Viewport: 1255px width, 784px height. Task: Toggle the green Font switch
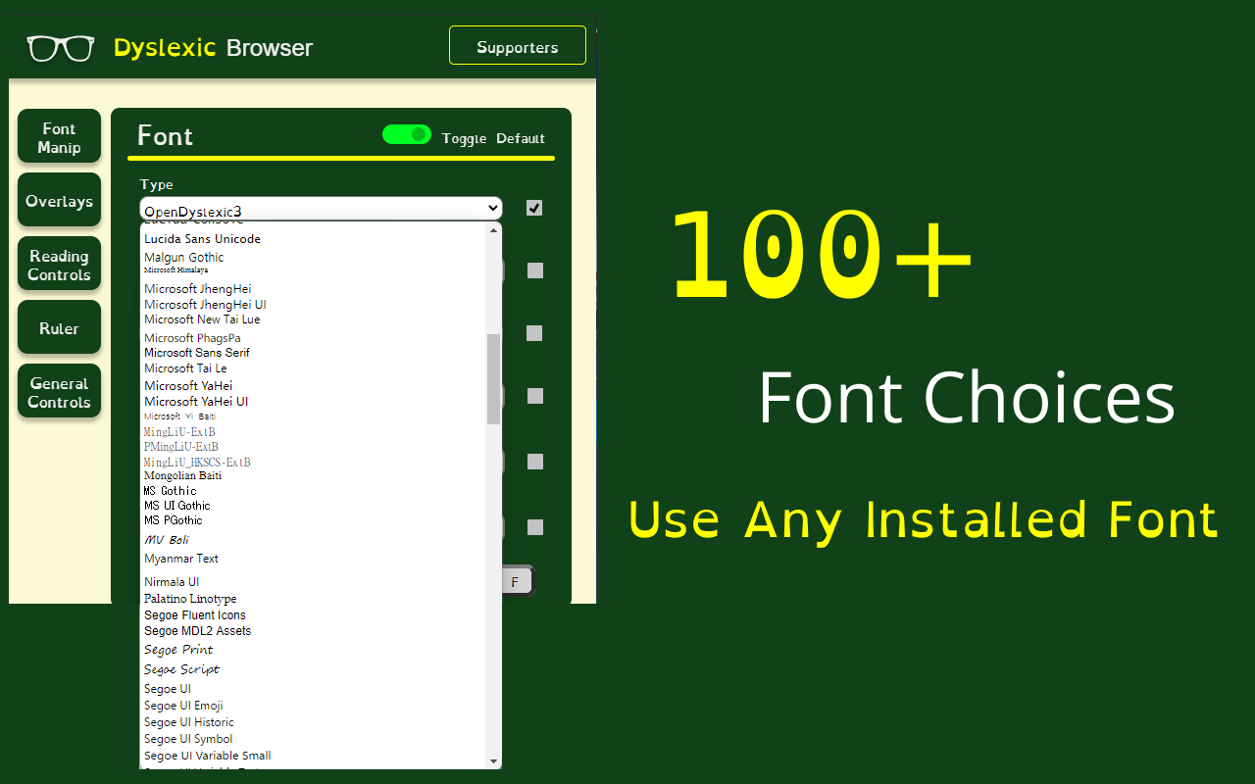[x=407, y=134]
